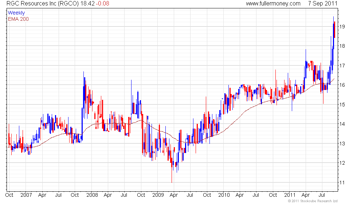357x204 pixels.
Task: Open the www.fullermoney.com text
Action: pos(273,3)
